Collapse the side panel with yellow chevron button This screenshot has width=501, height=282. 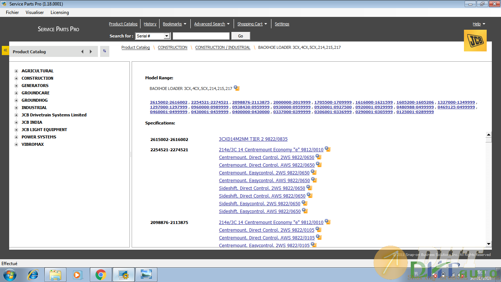click(6, 50)
